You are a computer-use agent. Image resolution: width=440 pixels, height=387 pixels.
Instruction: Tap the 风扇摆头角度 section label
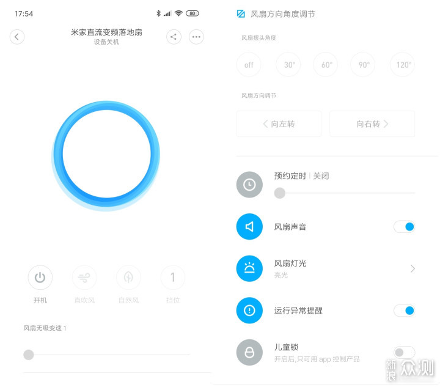[258, 38]
